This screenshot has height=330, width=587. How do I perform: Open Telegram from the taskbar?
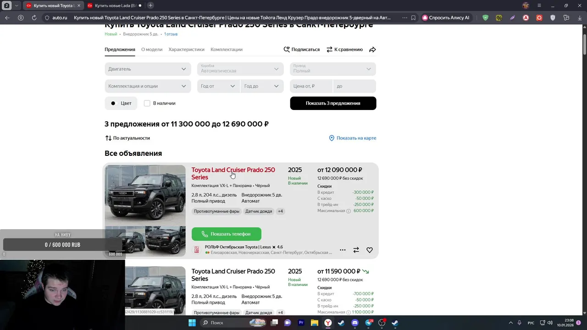coord(368,323)
